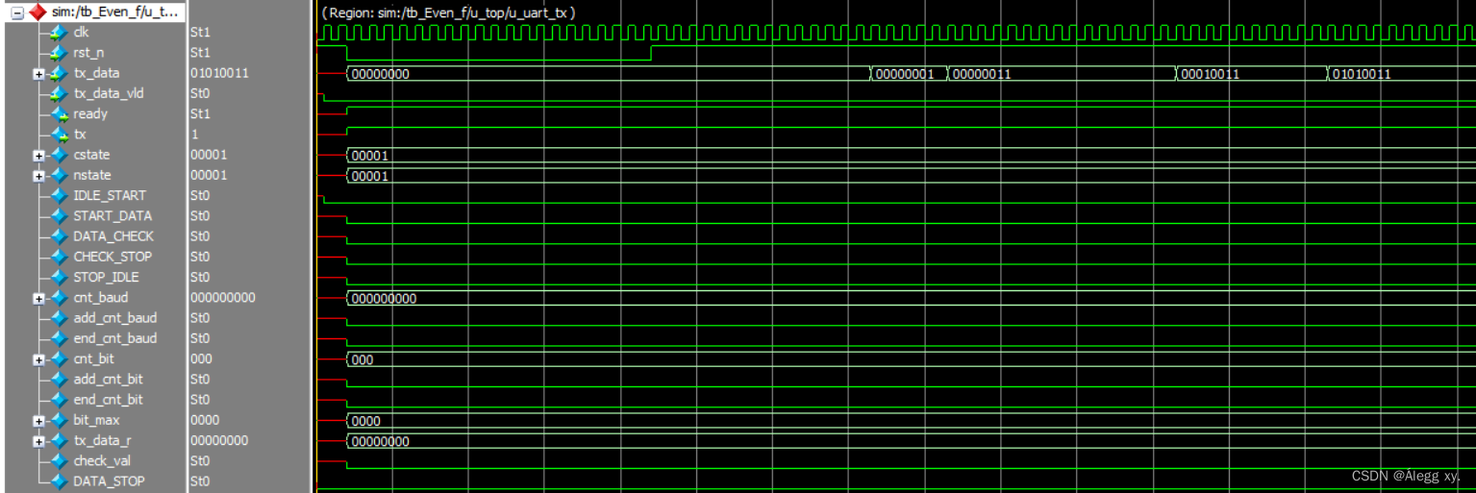
Task: Click the tx_data_vld signal diamond icon
Action: [x=59, y=93]
